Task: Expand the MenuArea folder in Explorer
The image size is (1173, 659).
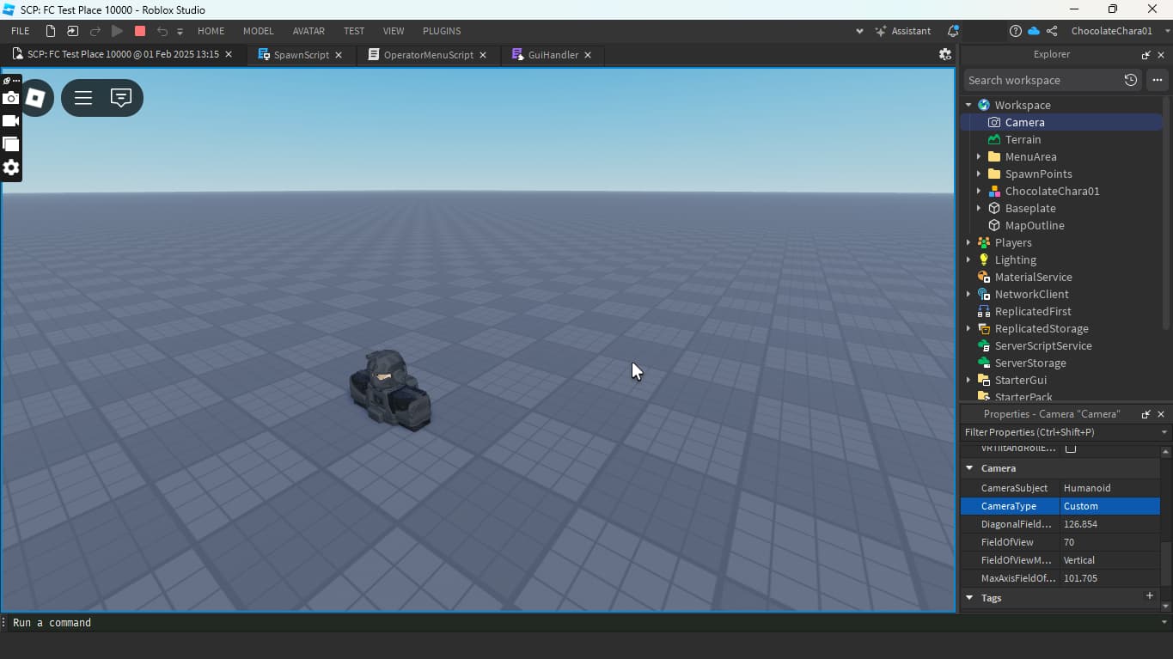Action: click(x=979, y=156)
